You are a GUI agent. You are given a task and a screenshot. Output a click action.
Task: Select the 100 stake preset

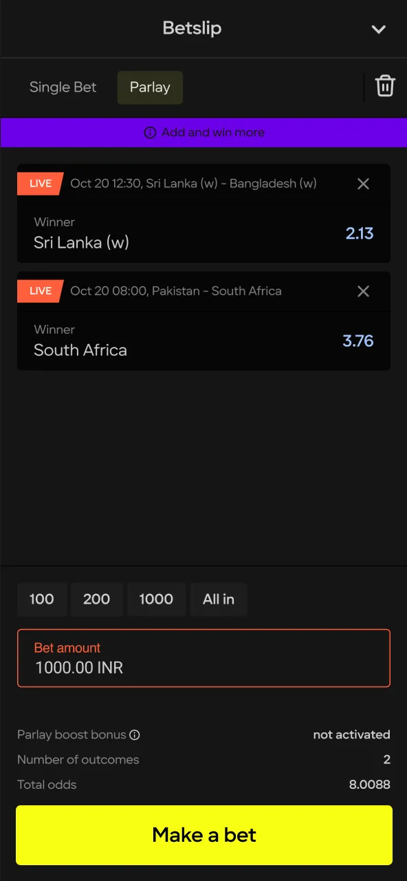point(42,599)
